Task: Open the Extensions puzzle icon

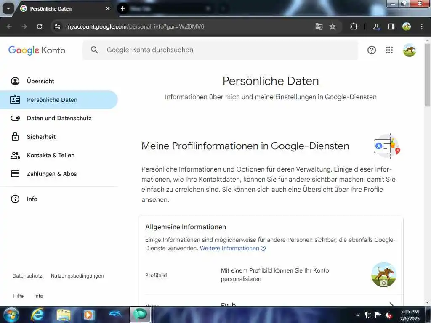Action: [x=354, y=26]
